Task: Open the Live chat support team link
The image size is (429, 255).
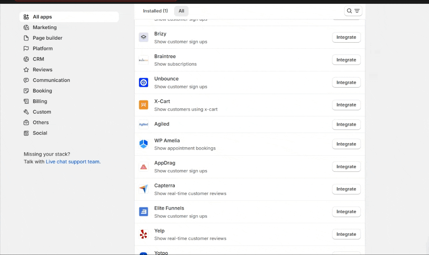Action: (x=73, y=162)
